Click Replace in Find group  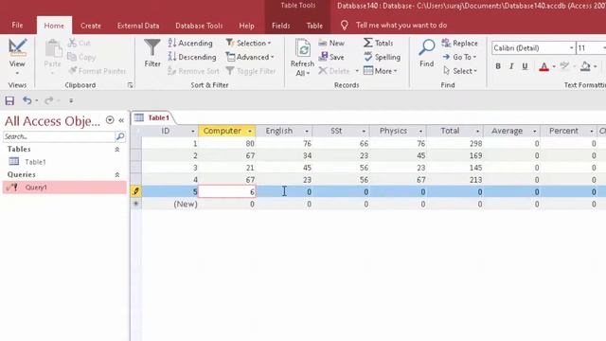(x=460, y=43)
